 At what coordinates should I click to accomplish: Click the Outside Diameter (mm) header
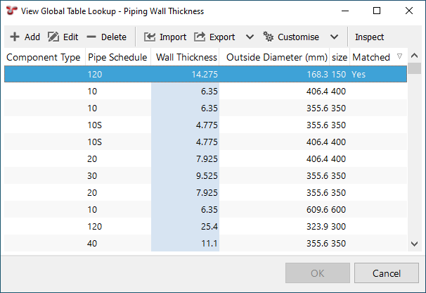[x=276, y=57]
